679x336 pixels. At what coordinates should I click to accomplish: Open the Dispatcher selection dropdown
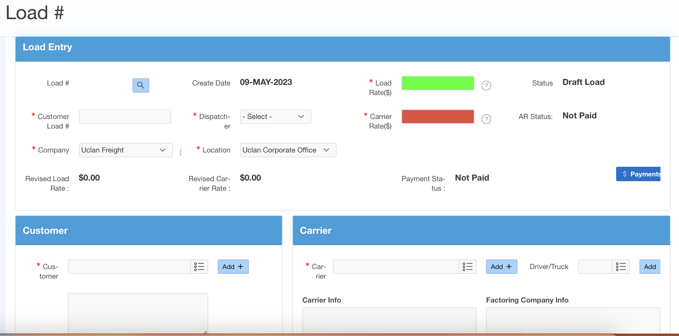coord(275,117)
